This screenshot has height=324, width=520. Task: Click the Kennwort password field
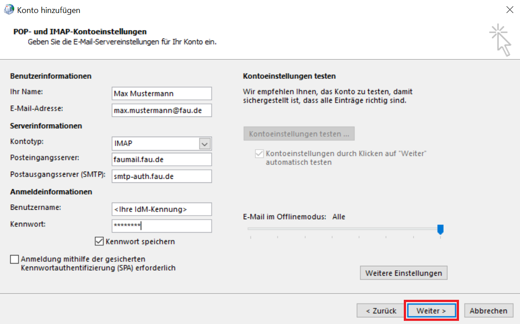click(x=162, y=226)
